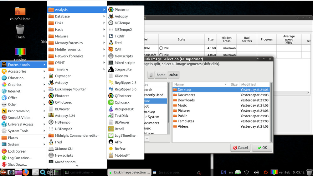Open Autopsy 2.24
313x176 pixels.
65,116
